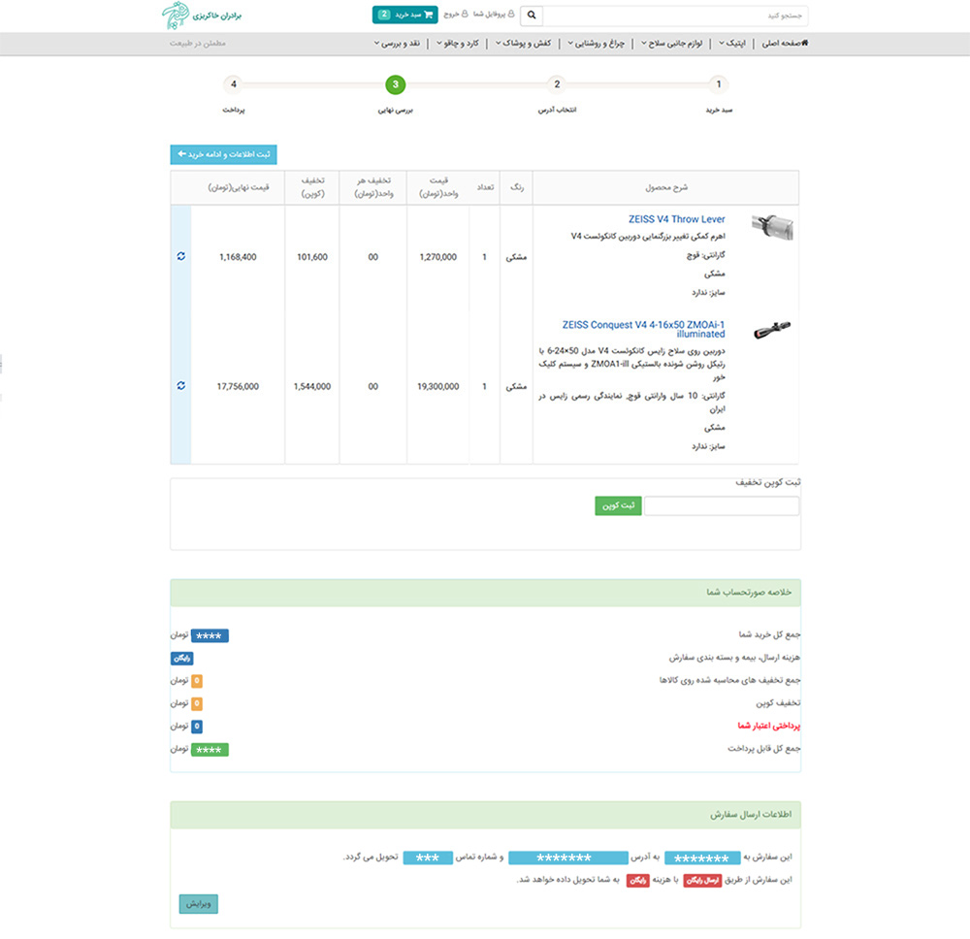Click inside the discount coupon input field
Image resolution: width=970 pixels, height=939 pixels.
[x=722, y=506]
